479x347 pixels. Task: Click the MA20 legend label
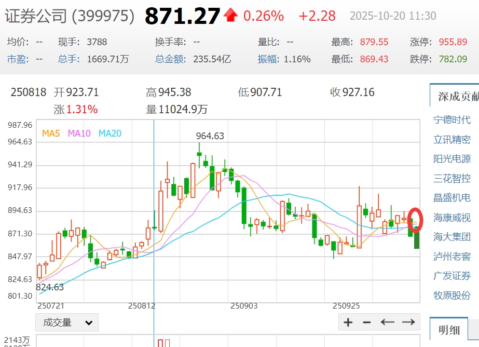pos(110,134)
